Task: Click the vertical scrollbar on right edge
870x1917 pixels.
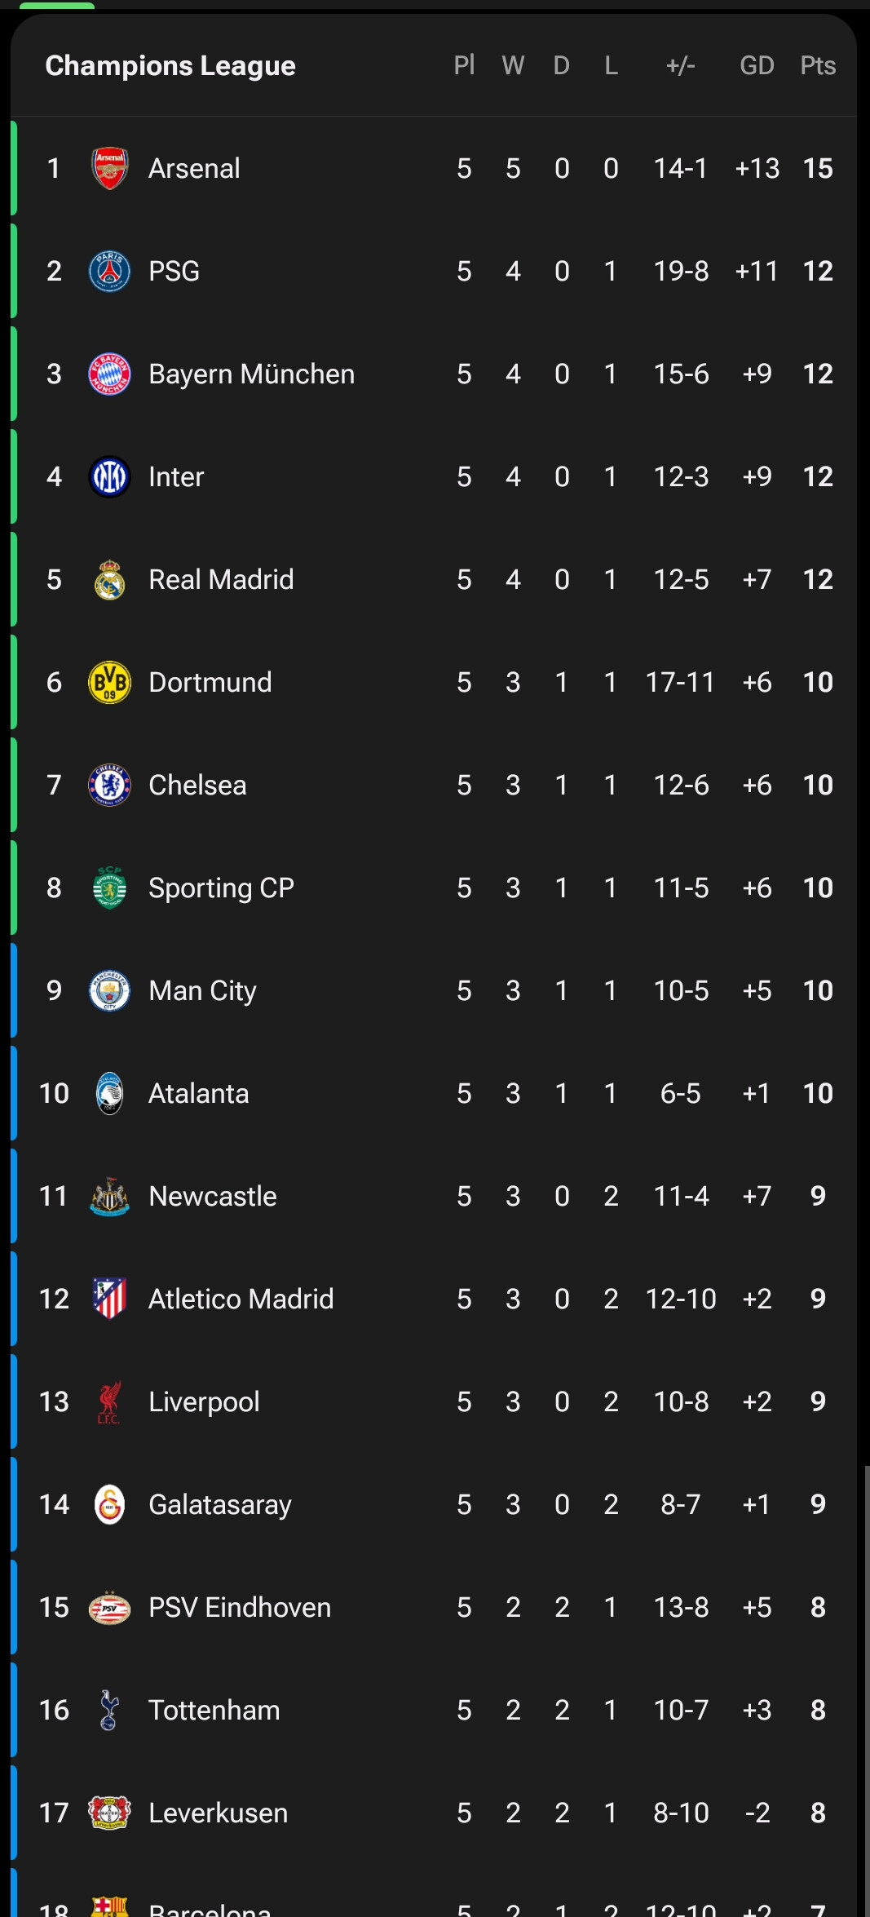Action: [x=867, y=1689]
